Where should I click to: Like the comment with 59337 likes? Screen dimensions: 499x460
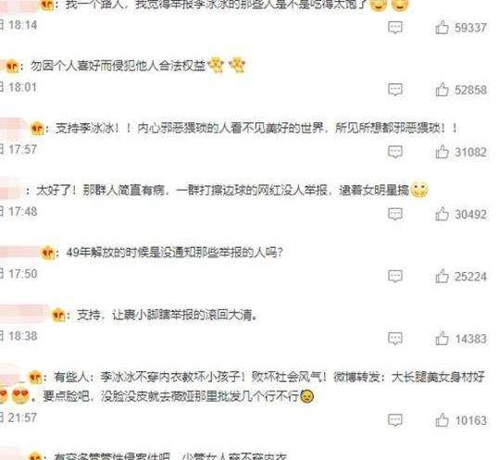[x=442, y=28]
